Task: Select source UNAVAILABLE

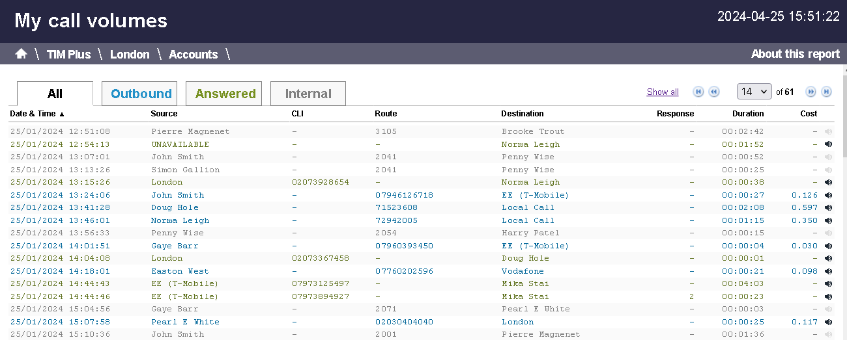Action: pos(180,144)
